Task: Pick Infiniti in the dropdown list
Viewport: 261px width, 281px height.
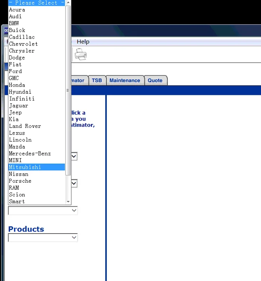Action: pyautogui.click(x=37, y=99)
